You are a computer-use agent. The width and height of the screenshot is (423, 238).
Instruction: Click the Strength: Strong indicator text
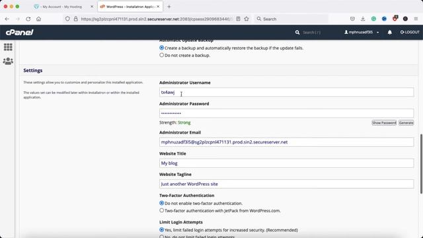click(x=174, y=122)
